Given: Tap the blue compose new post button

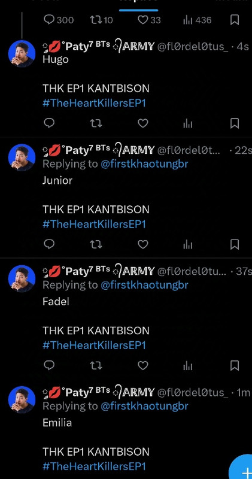Looking at the screenshot, I should click(x=242, y=469).
